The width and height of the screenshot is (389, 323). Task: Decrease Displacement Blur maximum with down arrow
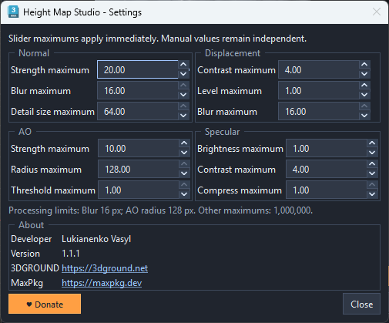pos(364,116)
